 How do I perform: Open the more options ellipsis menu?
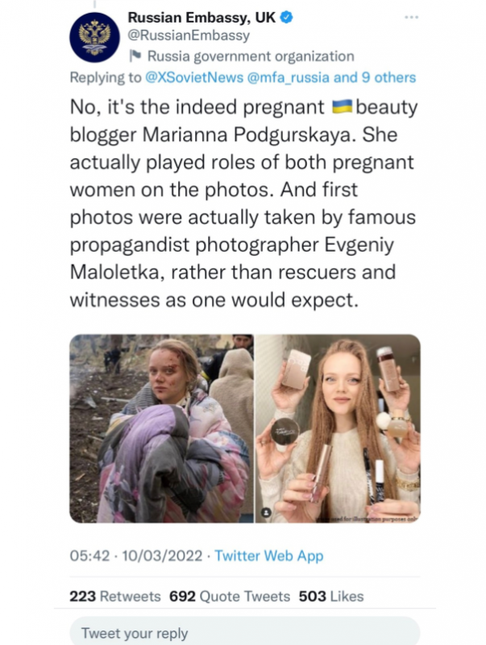pyautogui.click(x=412, y=17)
